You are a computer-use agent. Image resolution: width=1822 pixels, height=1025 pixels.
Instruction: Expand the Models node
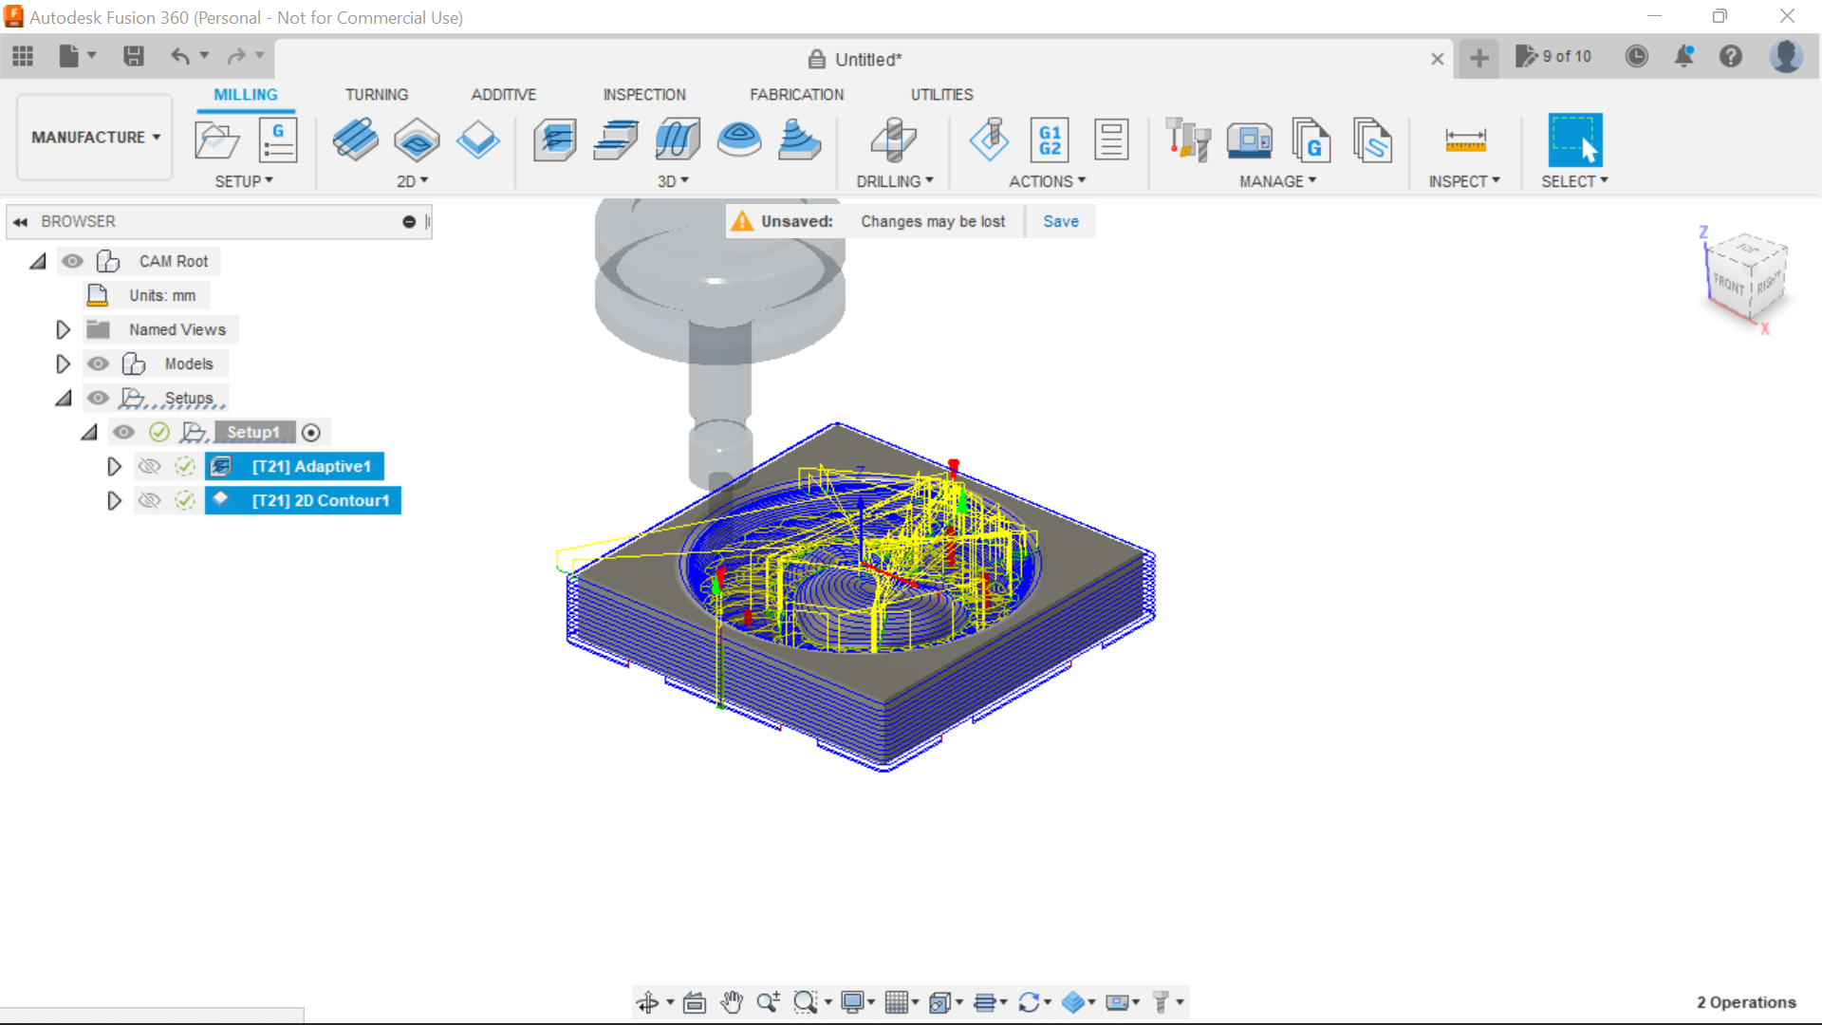63,363
